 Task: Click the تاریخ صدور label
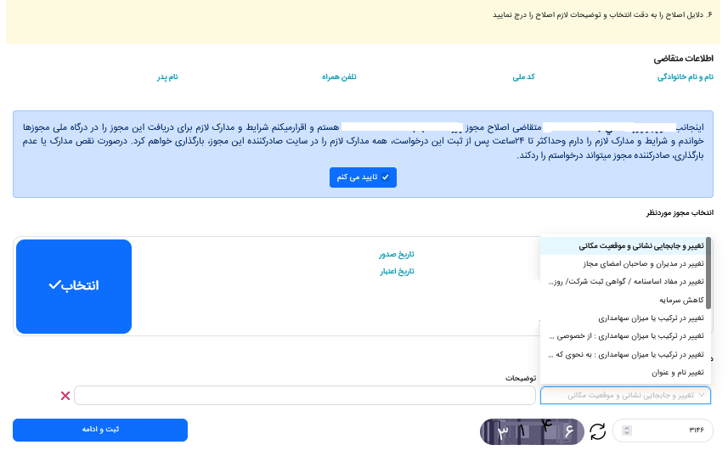click(x=396, y=255)
